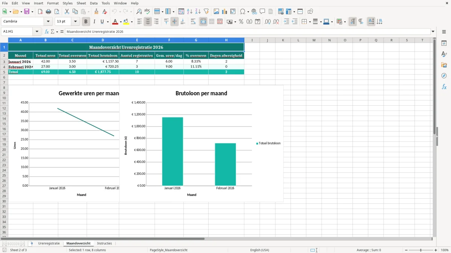Cut the selection with scissors icon
Viewport: 451px width, 253px height.
67,12
